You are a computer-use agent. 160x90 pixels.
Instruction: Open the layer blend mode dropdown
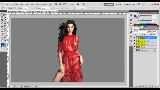(140, 32)
